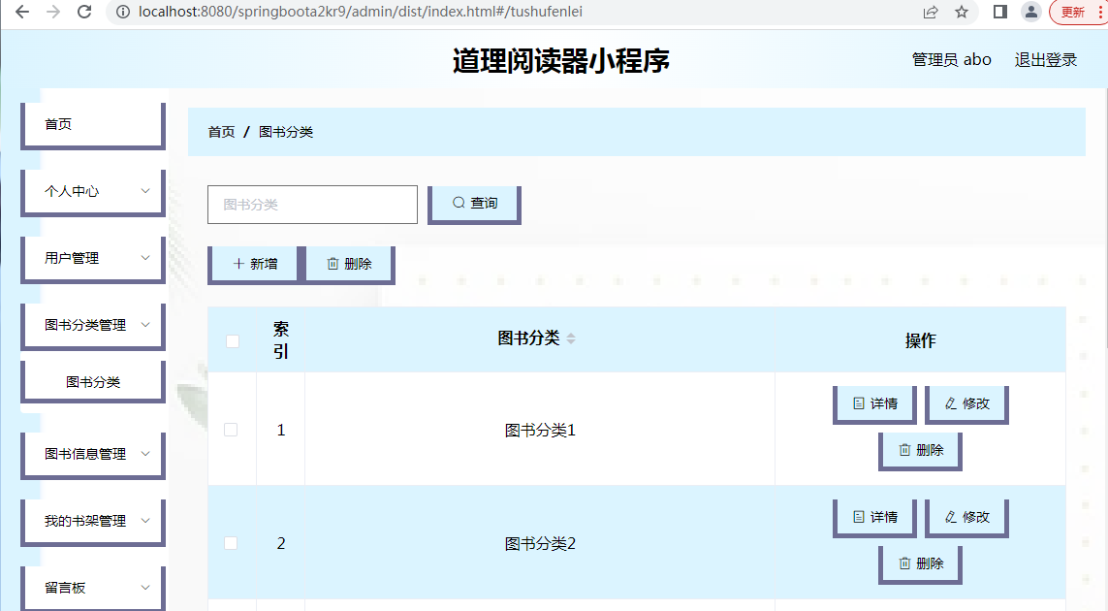Click the browser reload page icon
Screen dimensions: 1108x611
click(x=84, y=12)
